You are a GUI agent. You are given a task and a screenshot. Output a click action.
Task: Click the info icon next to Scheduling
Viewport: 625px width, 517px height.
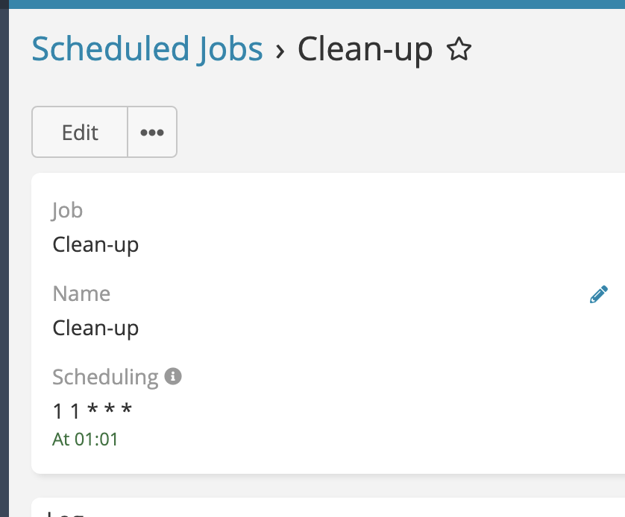pyautogui.click(x=173, y=376)
